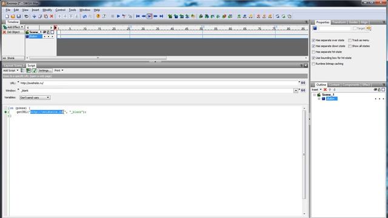Click the Settings... button in Script panel
Screen dimensions: 388x218
45,71
